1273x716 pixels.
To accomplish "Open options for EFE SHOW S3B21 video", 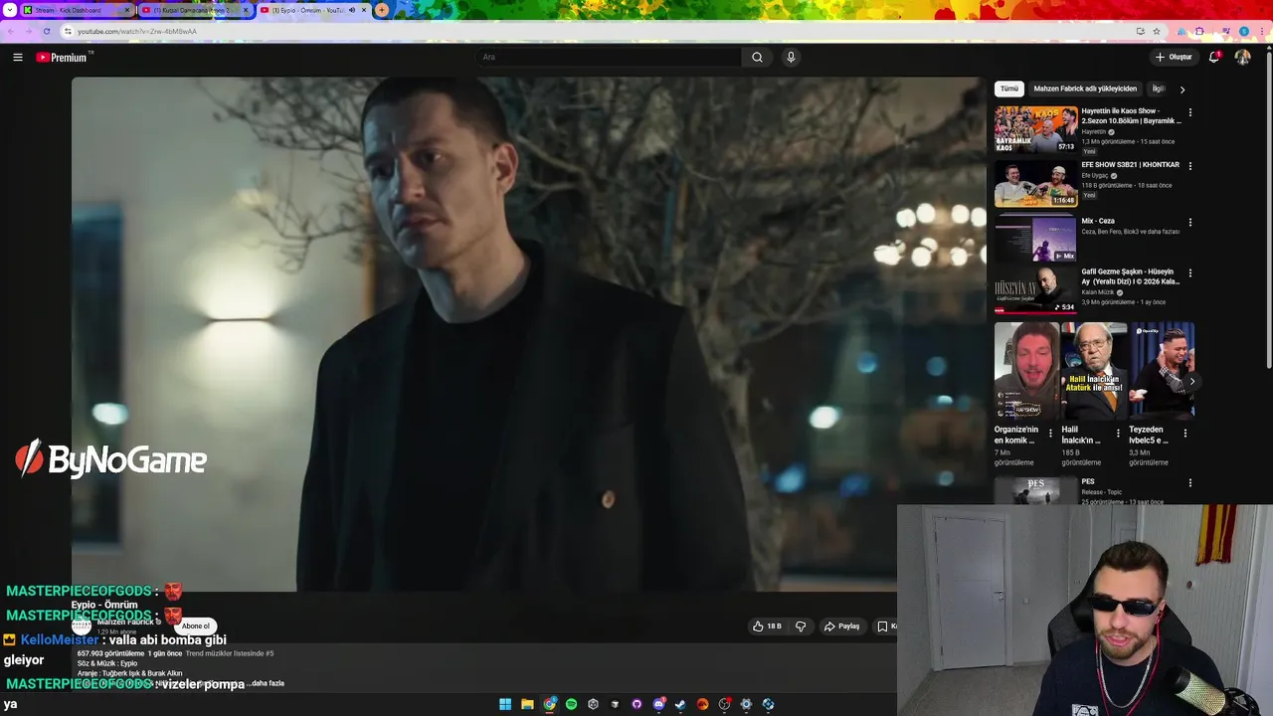I will pos(1190,166).
